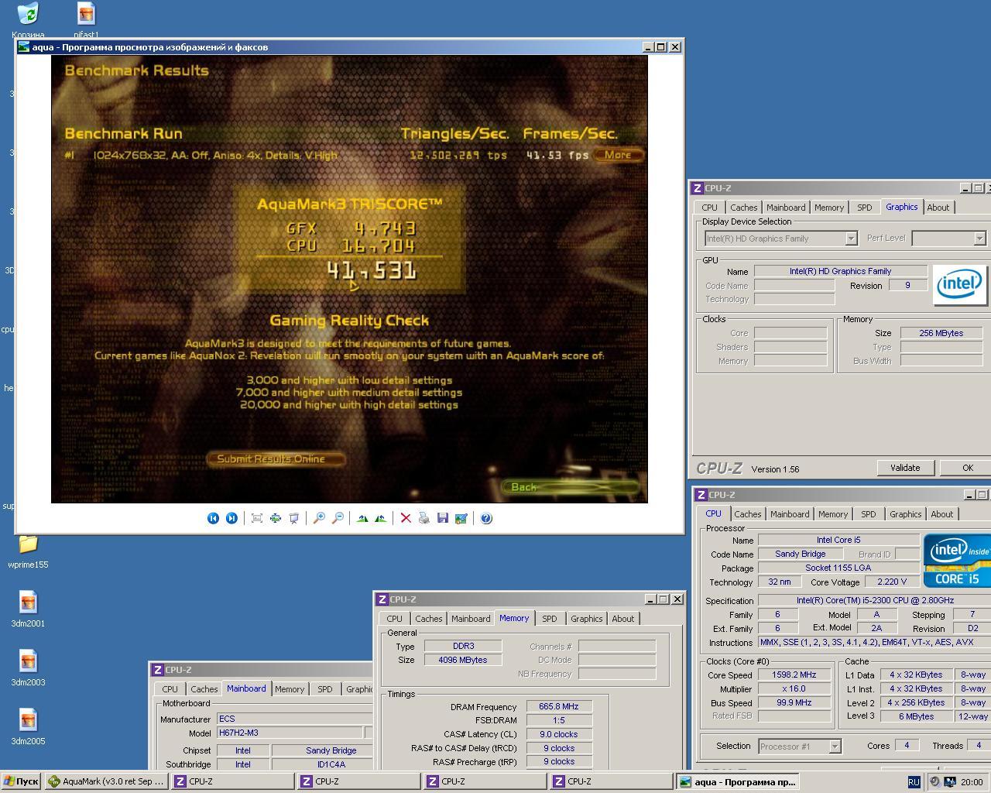Click Specification field Core i5-2300 CPU
991x793 pixels.
(x=875, y=600)
